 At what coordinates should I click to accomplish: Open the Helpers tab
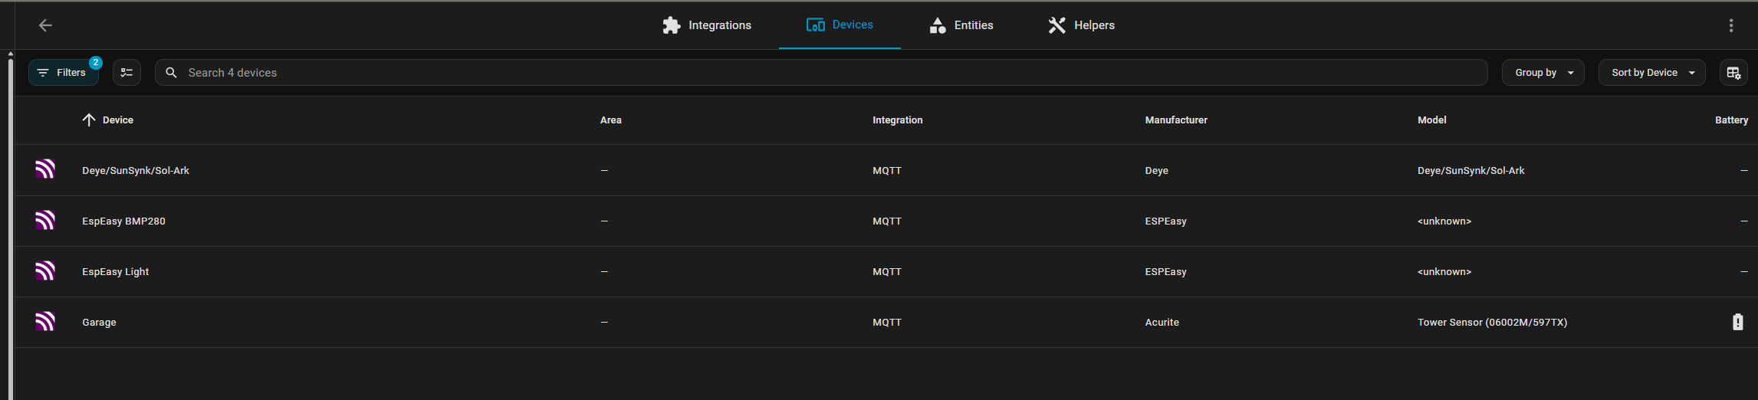pyautogui.click(x=1081, y=25)
